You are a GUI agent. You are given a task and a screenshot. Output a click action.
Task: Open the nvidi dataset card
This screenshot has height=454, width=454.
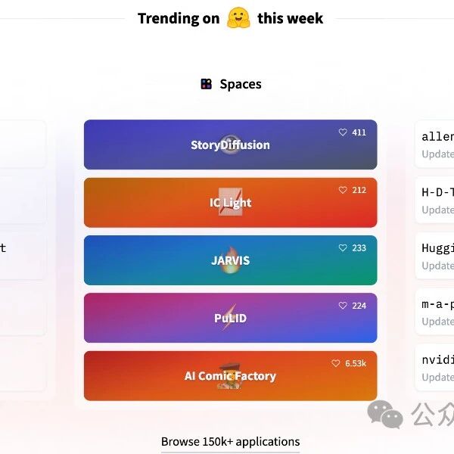tap(436, 368)
